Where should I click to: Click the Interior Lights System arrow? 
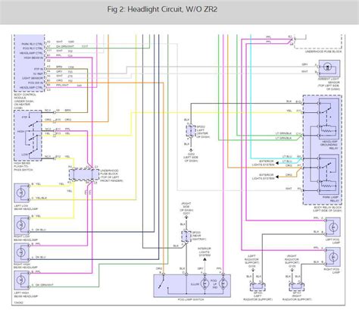204,259
